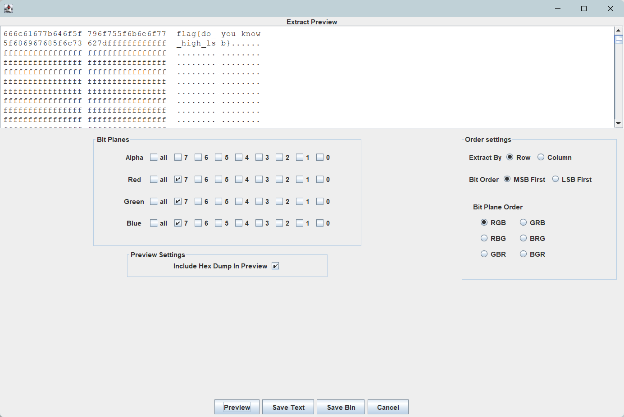Screen dimensions: 624x417
Task: Click Save Bin button
Action: pos(341,407)
